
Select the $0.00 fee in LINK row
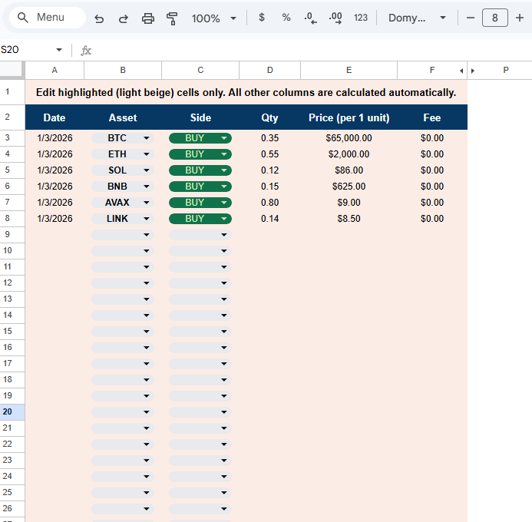pos(432,219)
